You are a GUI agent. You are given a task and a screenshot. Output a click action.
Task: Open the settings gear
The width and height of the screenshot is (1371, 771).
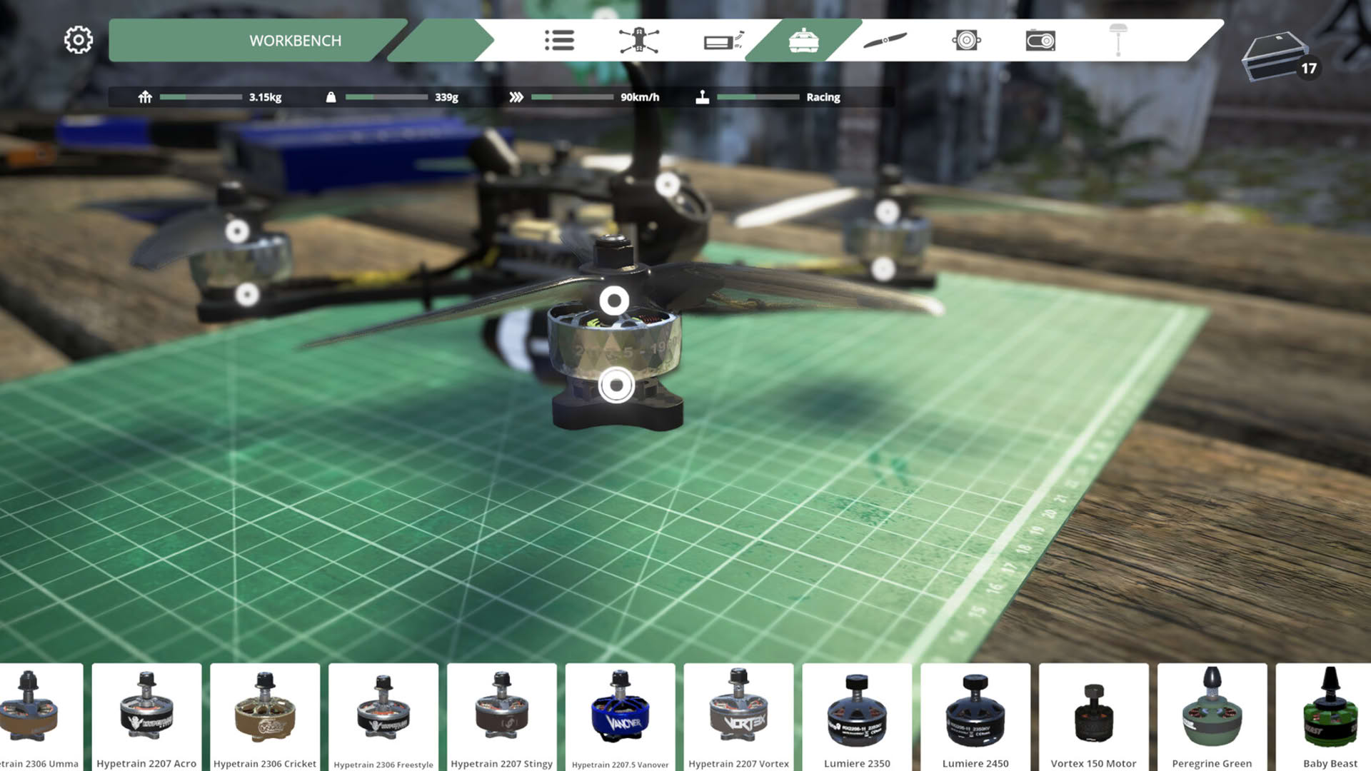79,40
